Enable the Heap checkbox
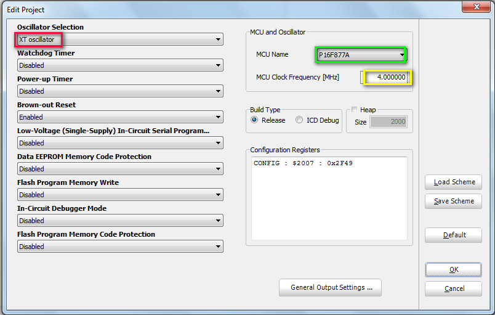Image resolution: width=495 pixels, height=315 pixels. pos(354,110)
